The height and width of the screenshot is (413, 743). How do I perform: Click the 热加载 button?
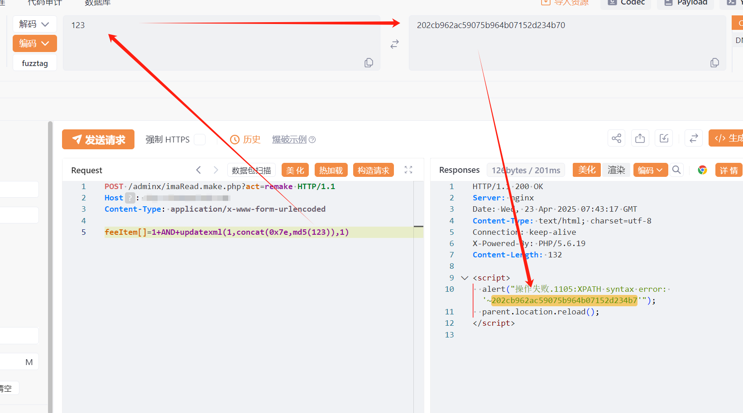[331, 170]
